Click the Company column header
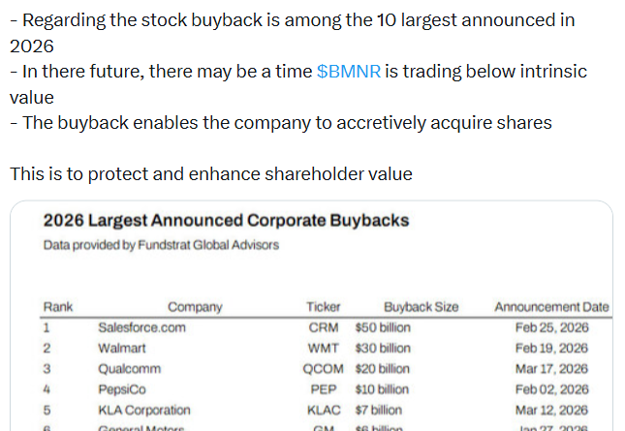Image resolution: width=625 pixels, height=431 pixels. tap(195, 307)
